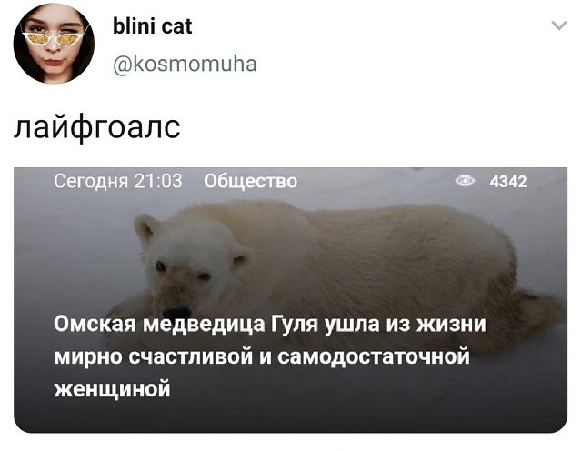Open the tweet options chevron menu

[558, 25]
